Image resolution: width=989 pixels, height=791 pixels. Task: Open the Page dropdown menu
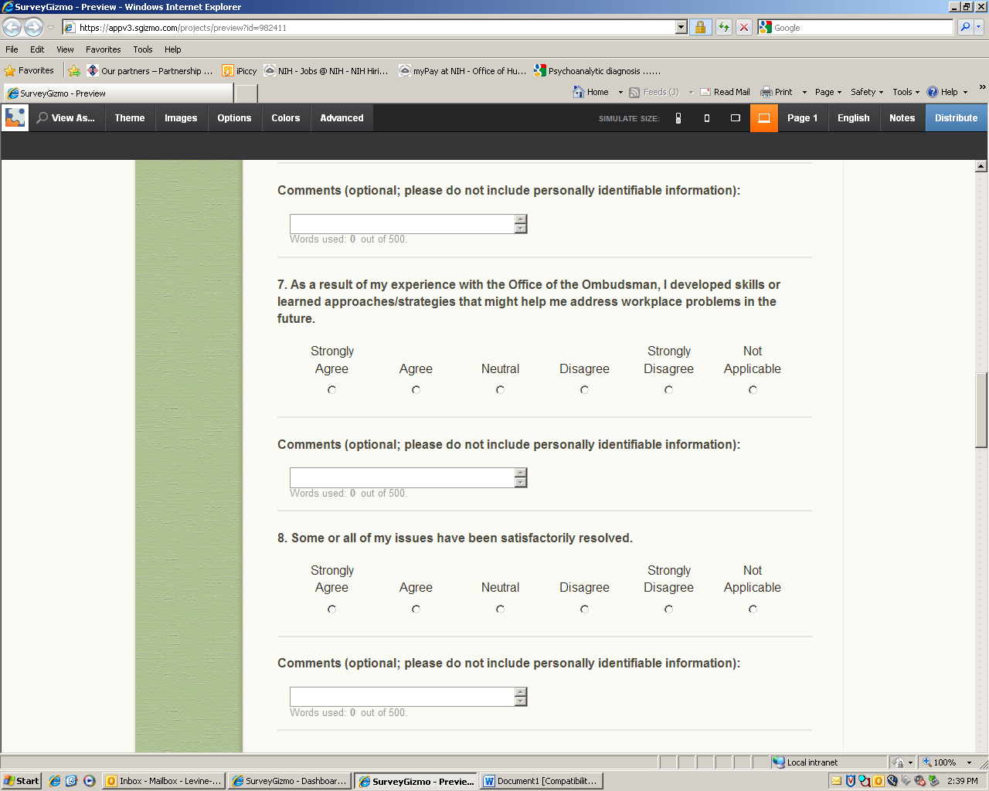(828, 92)
